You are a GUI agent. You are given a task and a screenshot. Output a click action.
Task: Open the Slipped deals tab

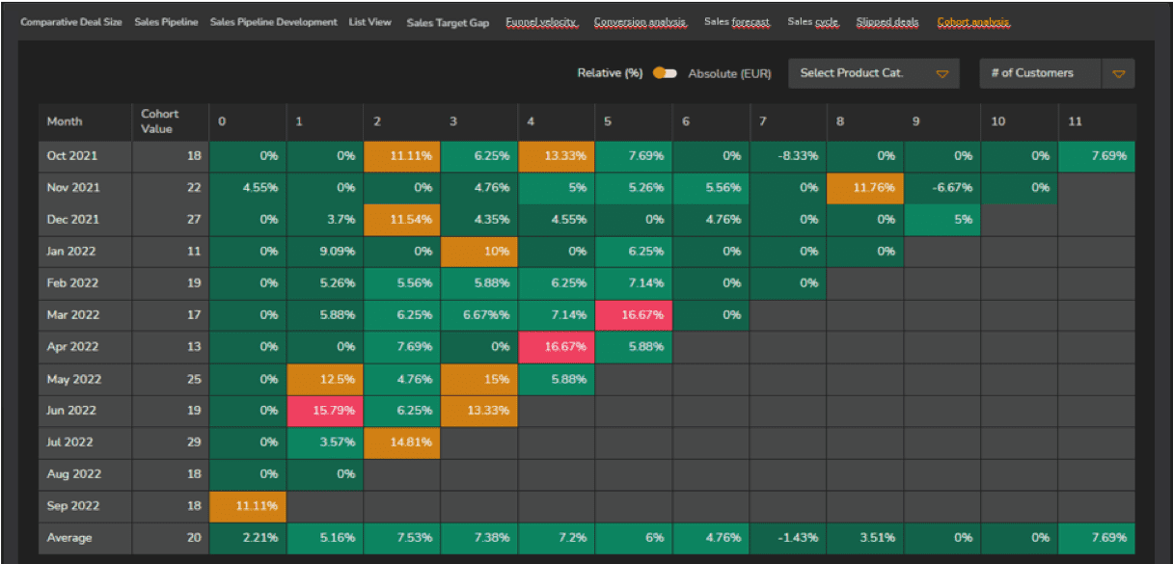[x=887, y=22]
